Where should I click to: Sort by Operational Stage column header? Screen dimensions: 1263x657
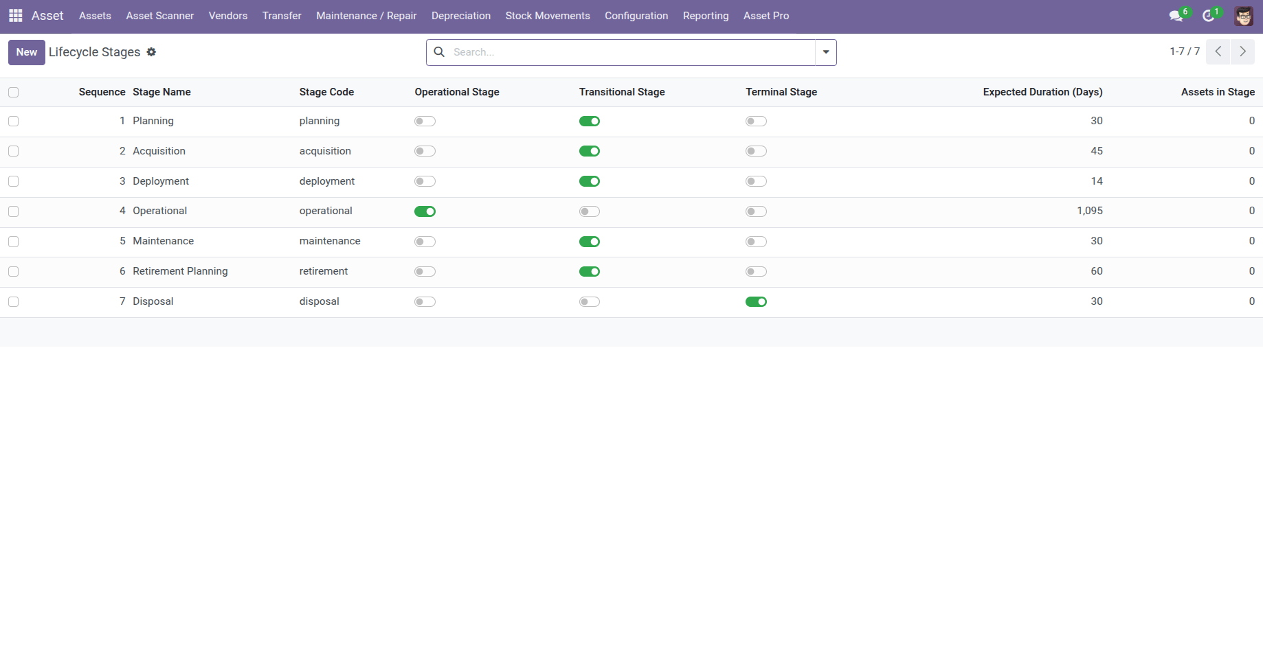pyautogui.click(x=457, y=92)
